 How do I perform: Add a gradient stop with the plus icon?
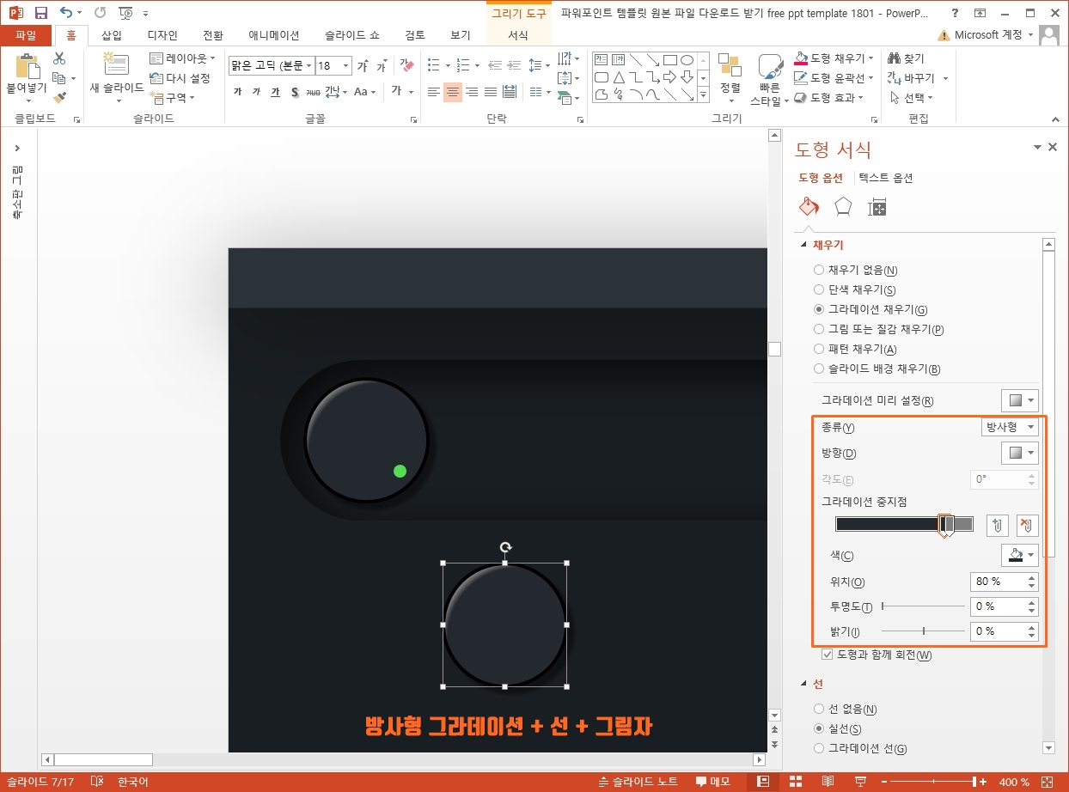coord(998,525)
